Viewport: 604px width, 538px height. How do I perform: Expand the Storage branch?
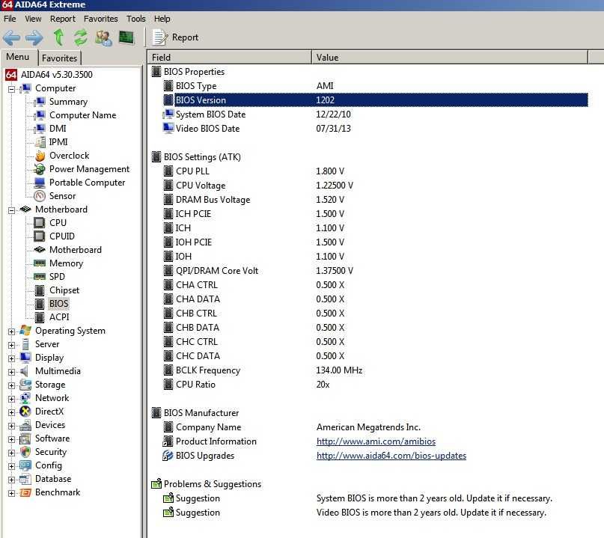11,385
